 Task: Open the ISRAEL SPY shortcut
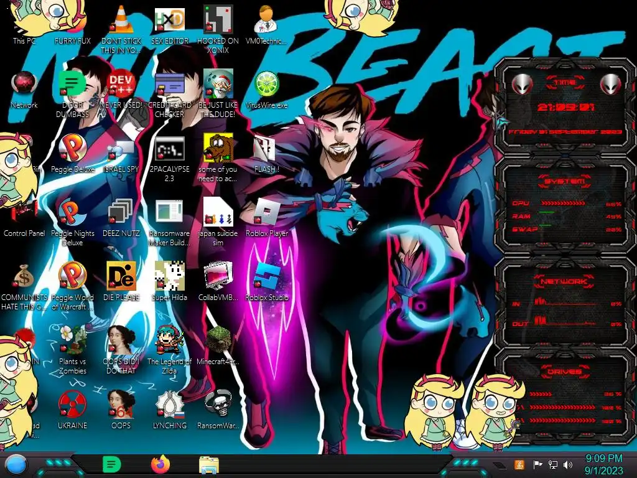pos(121,155)
